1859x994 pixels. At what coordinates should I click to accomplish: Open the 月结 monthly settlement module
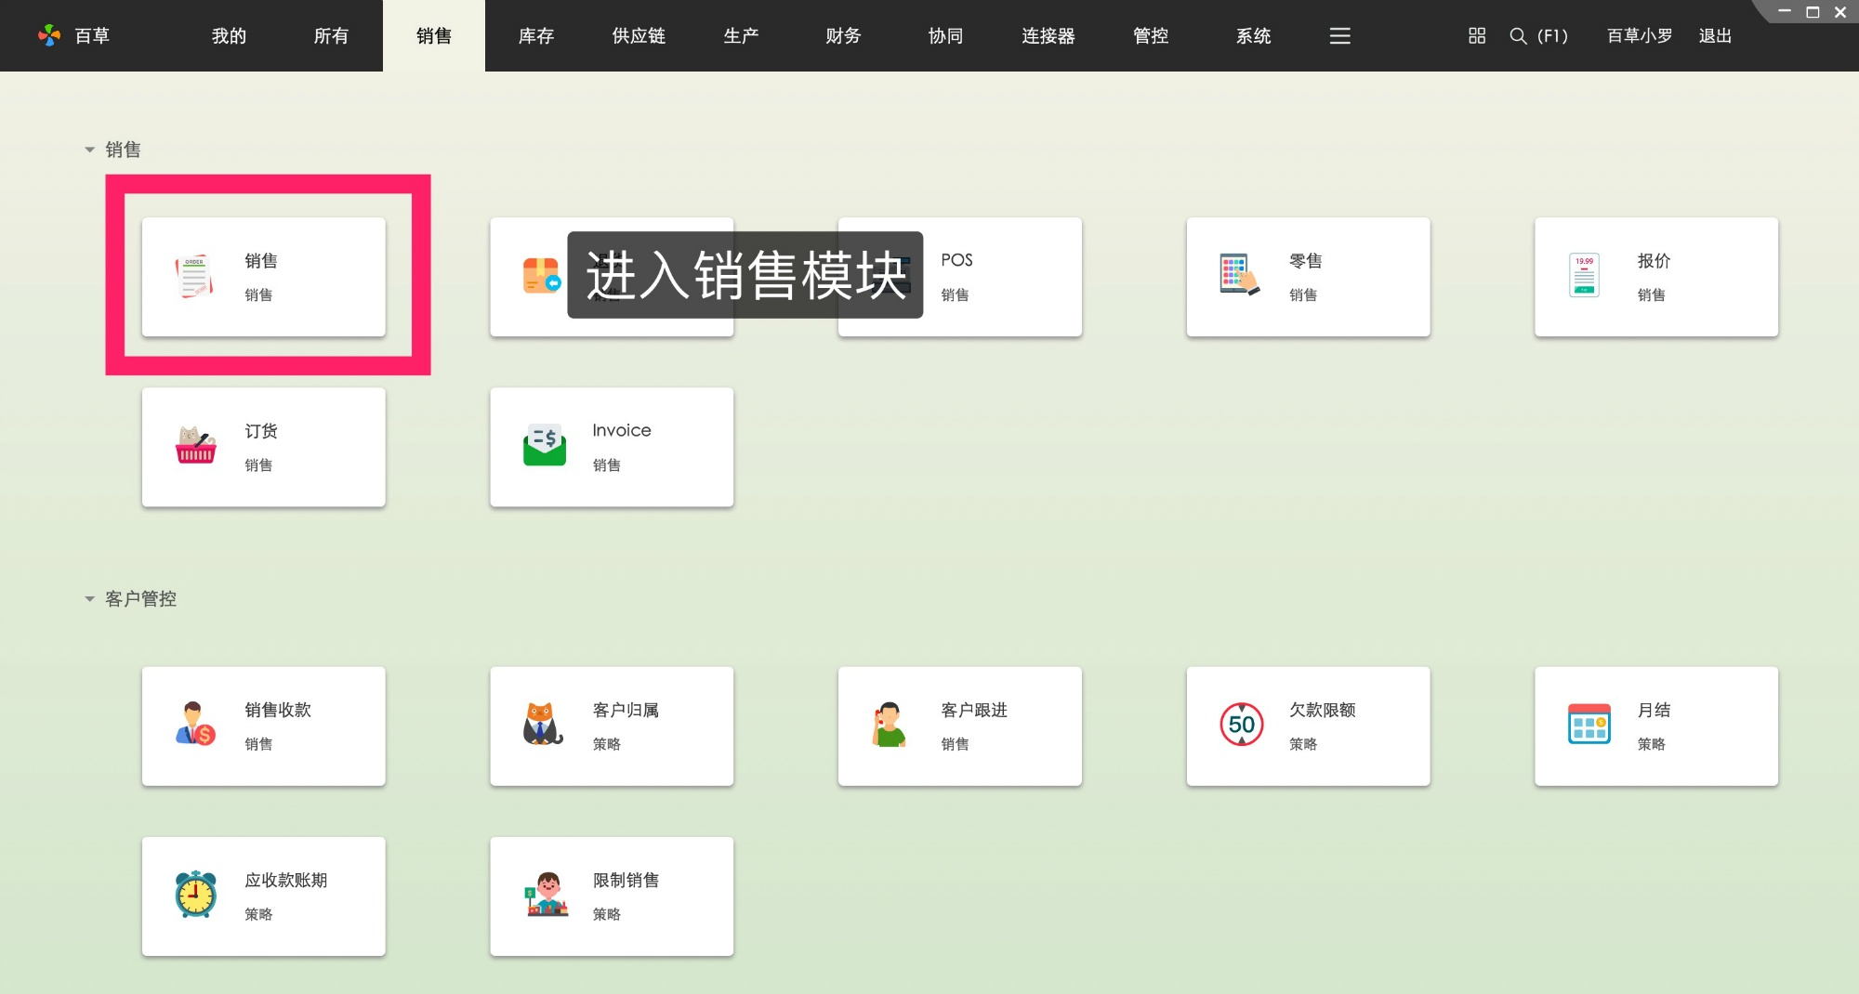[x=1655, y=726]
